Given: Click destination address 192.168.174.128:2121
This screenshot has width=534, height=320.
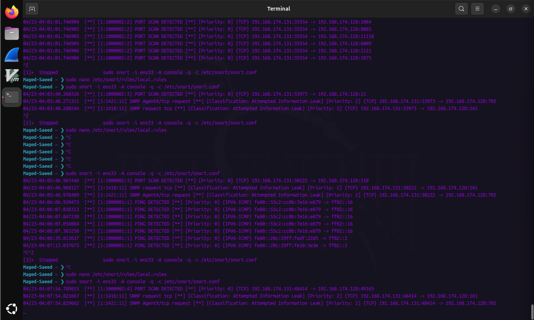Looking at the screenshot, I should [345, 51].
